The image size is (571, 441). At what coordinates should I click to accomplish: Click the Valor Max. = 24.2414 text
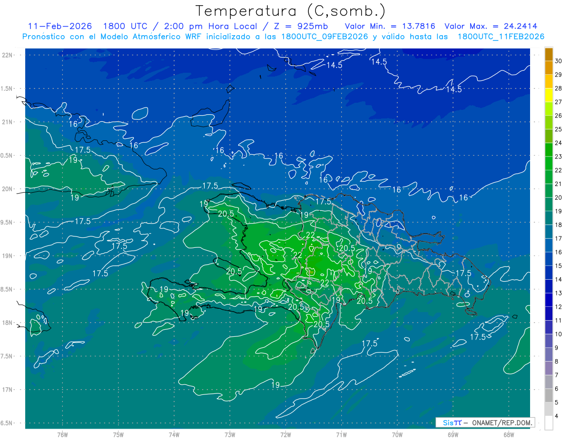[494, 26]
